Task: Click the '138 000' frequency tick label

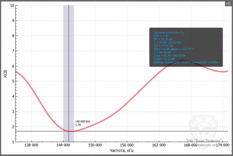Action: click(x=31, y=145)
